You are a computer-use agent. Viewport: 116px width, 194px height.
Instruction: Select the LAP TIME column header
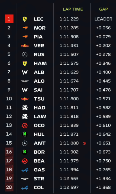tap(73, 9)
